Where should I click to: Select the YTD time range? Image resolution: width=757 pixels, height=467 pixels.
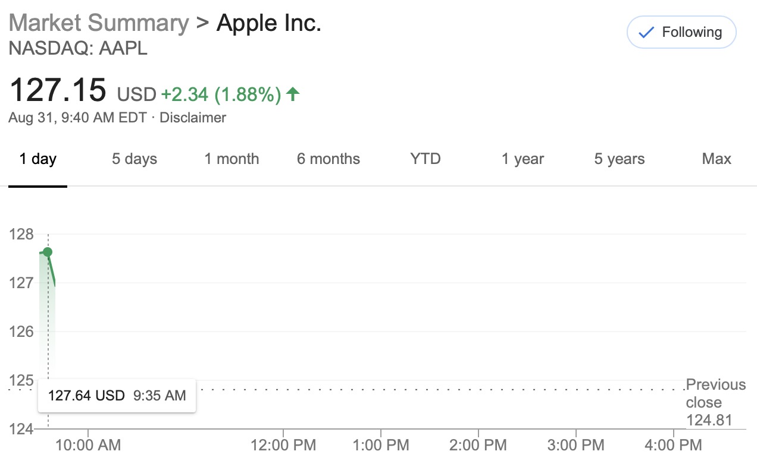point(426,159)
